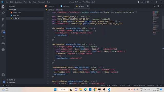Open the Run and Debug view

click(3, 25)
